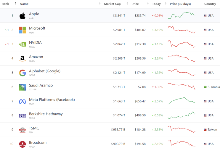
Task: View Apple's 30-day price sparkline chart
Action: (182, 15)
